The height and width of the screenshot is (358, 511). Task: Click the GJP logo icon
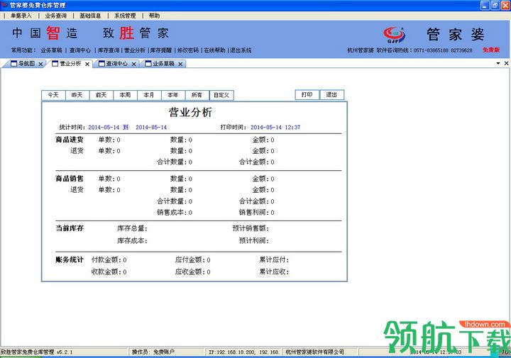(395, 35)
